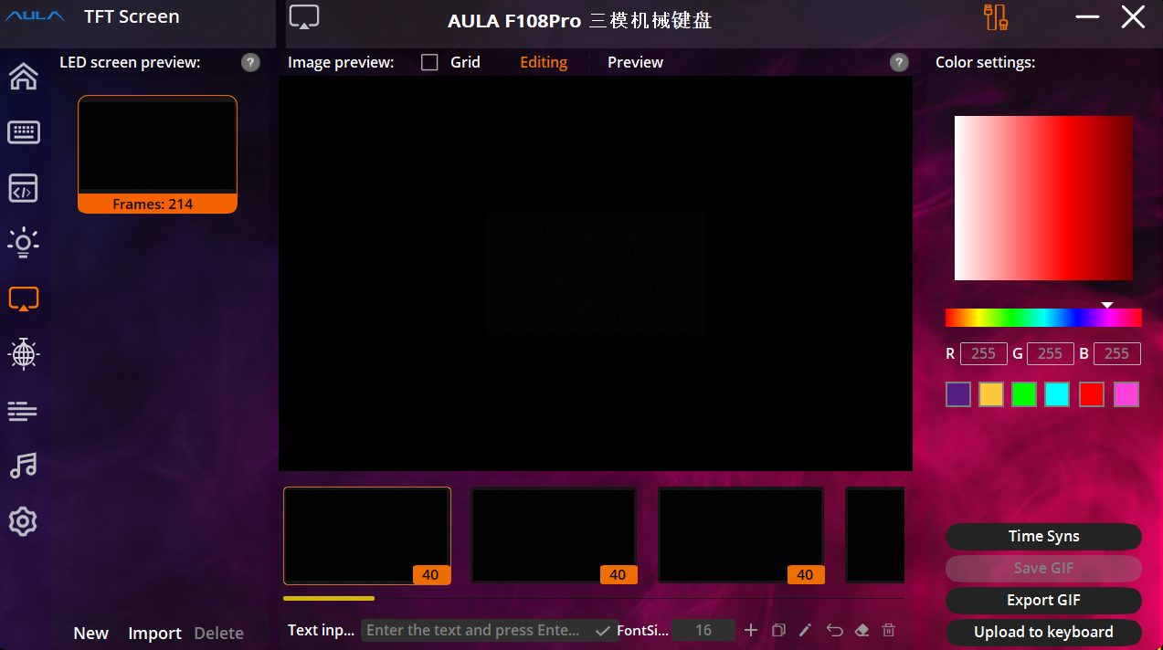This screenshot has width=1163, height=650.
Task: Select the first frame thumbnail in the strip
Action: [367, 535]
